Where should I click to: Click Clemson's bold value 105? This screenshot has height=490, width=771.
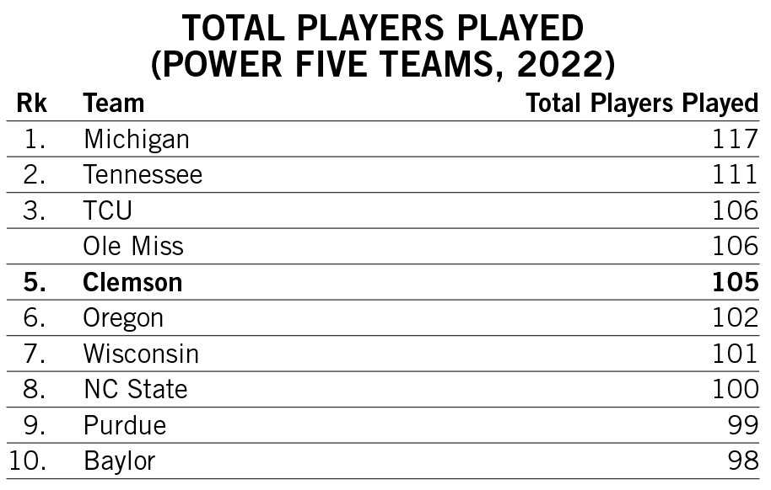[735, 282]
